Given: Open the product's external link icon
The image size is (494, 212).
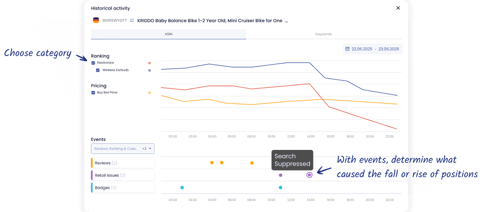Looking at the screenshot, I should pos(132,21).
